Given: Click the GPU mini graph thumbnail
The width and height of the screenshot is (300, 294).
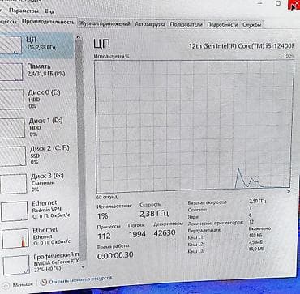Looking at the screenshot, I should [16, 265].
